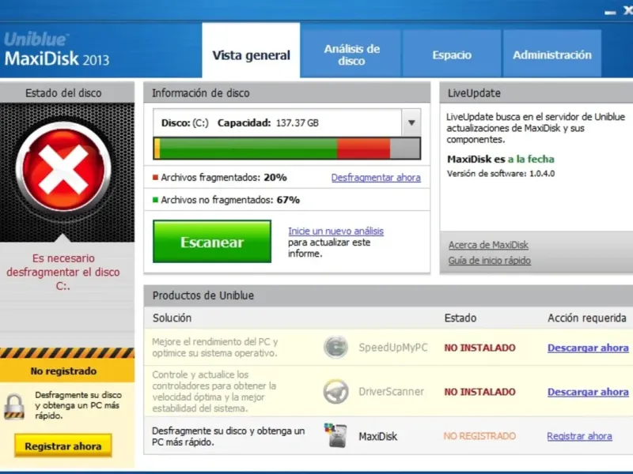This screenshot has width=633, height=474.
Task: Click the LiveUpdate panel header
Action: (536, 92)
